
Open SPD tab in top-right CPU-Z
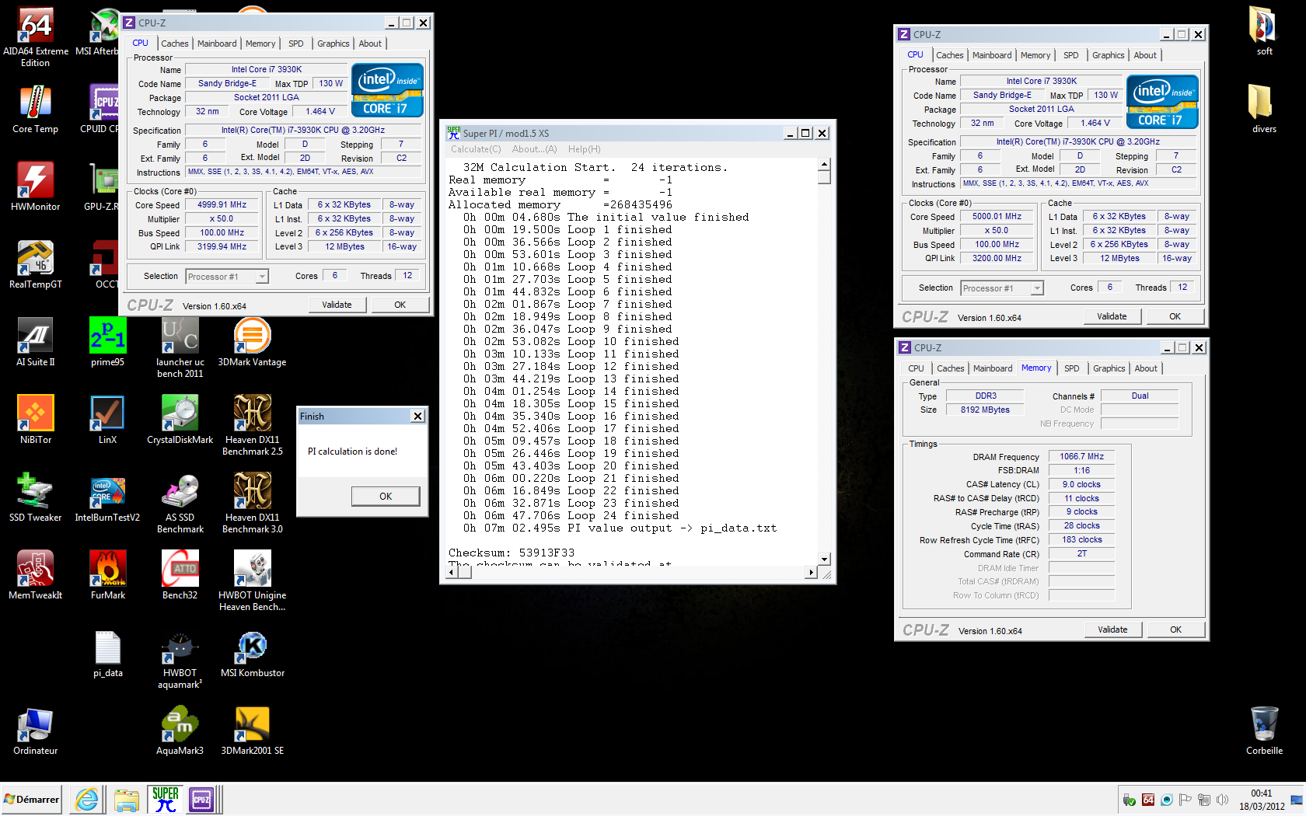point(1071,55)
